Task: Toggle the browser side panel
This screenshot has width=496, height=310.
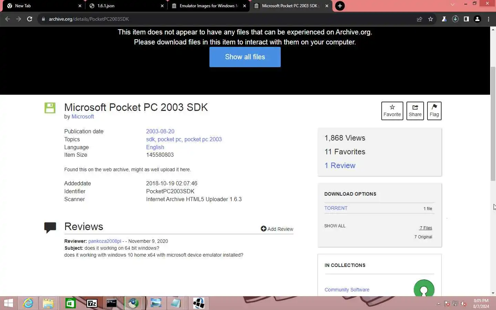Action: [x=466, y=19]
